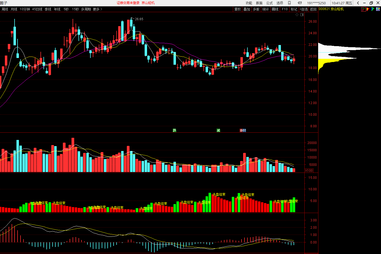This screenshot has height=254, width=381.
Task: Open the message envelope icon
Action: 300,3
